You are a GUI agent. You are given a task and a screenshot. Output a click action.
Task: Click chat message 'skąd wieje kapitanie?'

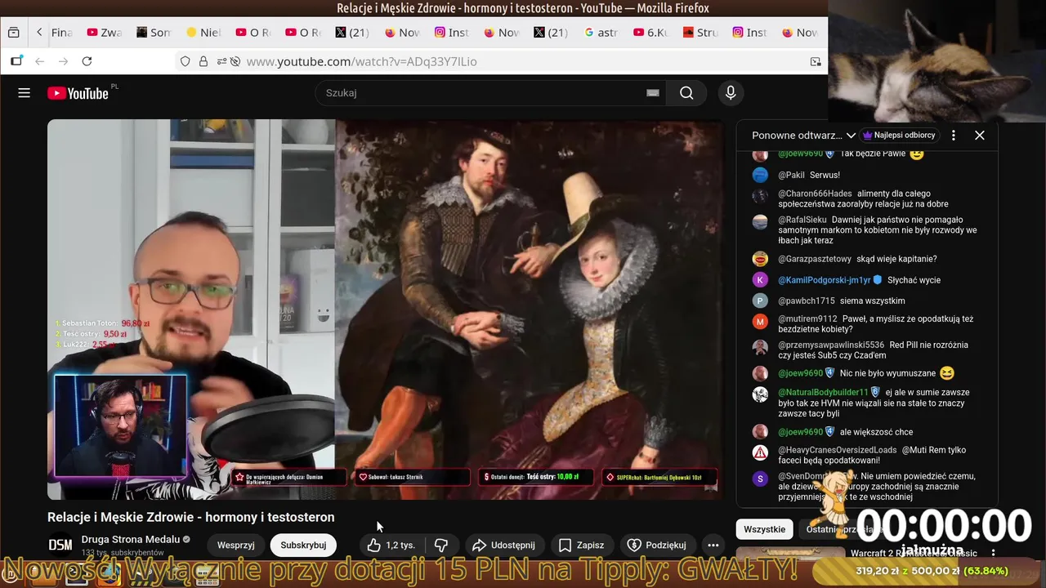pyautogui.click(x=896, y=259)
